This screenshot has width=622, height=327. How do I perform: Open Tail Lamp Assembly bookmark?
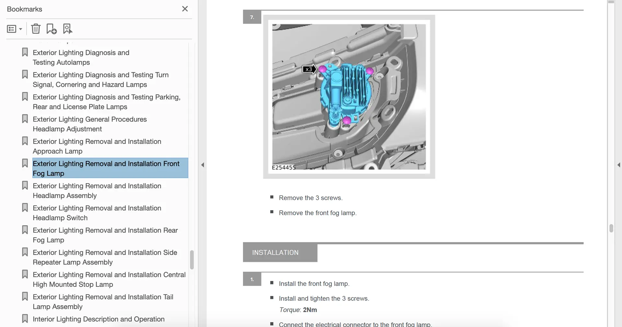103,302
